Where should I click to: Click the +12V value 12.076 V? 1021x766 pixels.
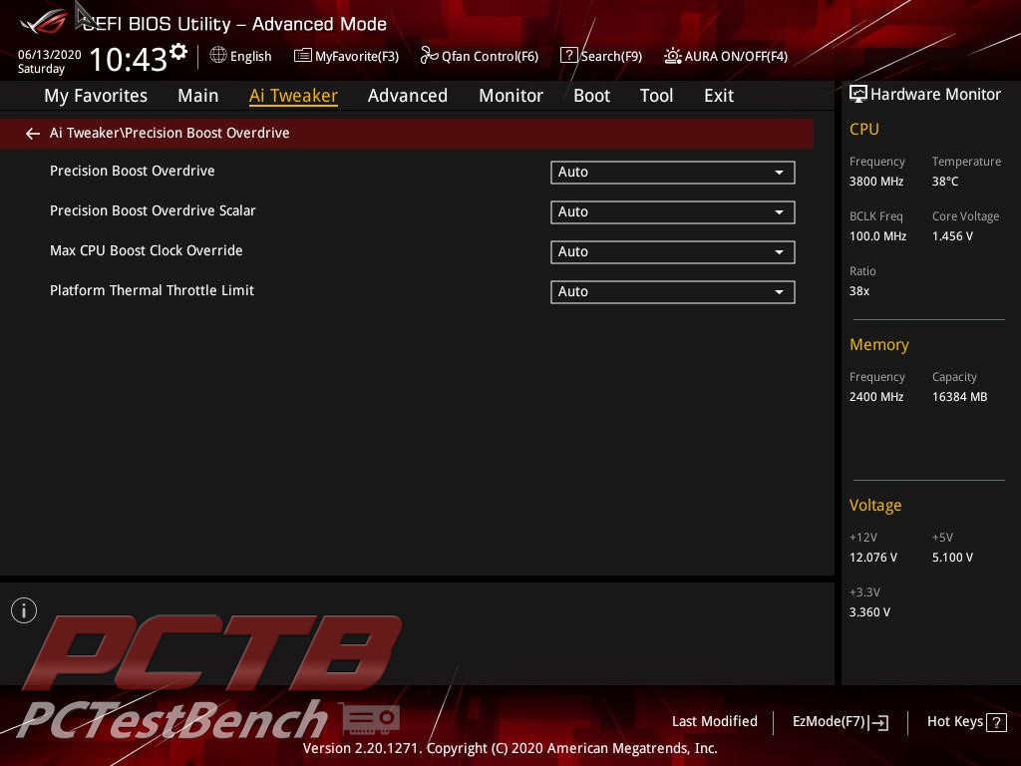pyautogui.click(x=873, y=558)
